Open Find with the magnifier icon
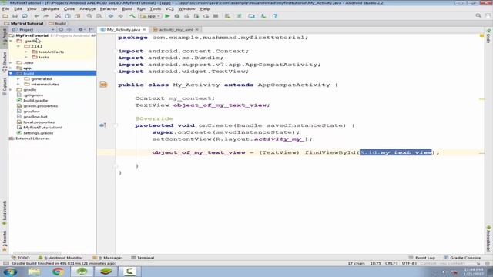The width and height of the screenshot is (493, 277). (89, 16)
